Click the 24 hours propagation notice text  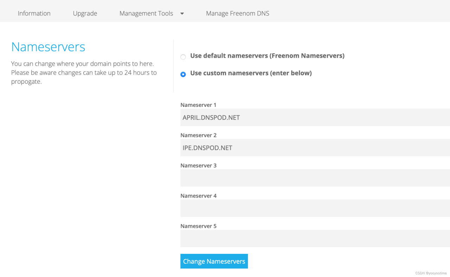pos(84,73)
